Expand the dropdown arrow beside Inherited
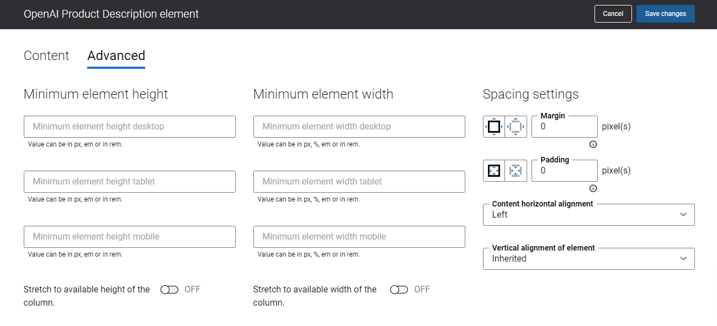Screen dimensions: 717x326 coord(683,259)
